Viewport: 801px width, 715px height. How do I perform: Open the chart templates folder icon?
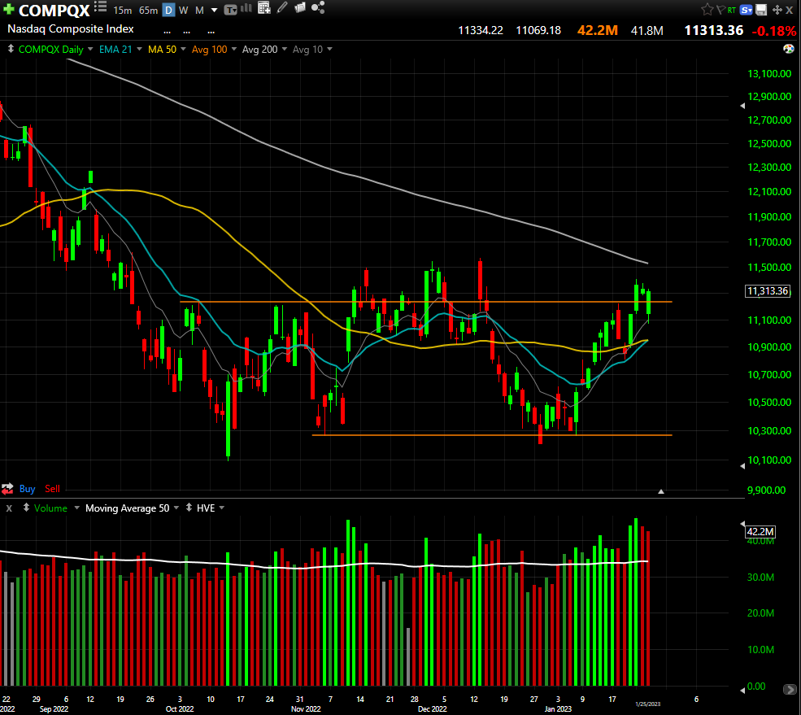tap(300, 7)
